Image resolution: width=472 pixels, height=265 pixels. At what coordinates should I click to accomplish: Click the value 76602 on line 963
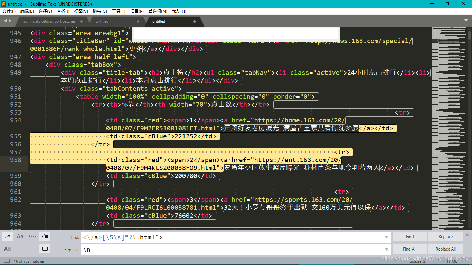click(183, 216)
